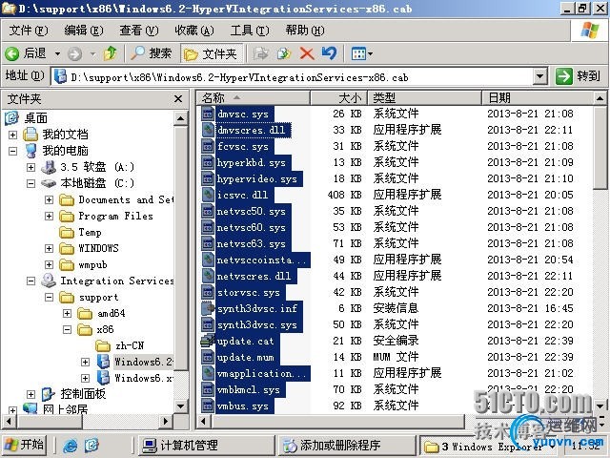Open the 收藏(A) menu
Viewport: 610px width, 458px height.
coord(193,30)
